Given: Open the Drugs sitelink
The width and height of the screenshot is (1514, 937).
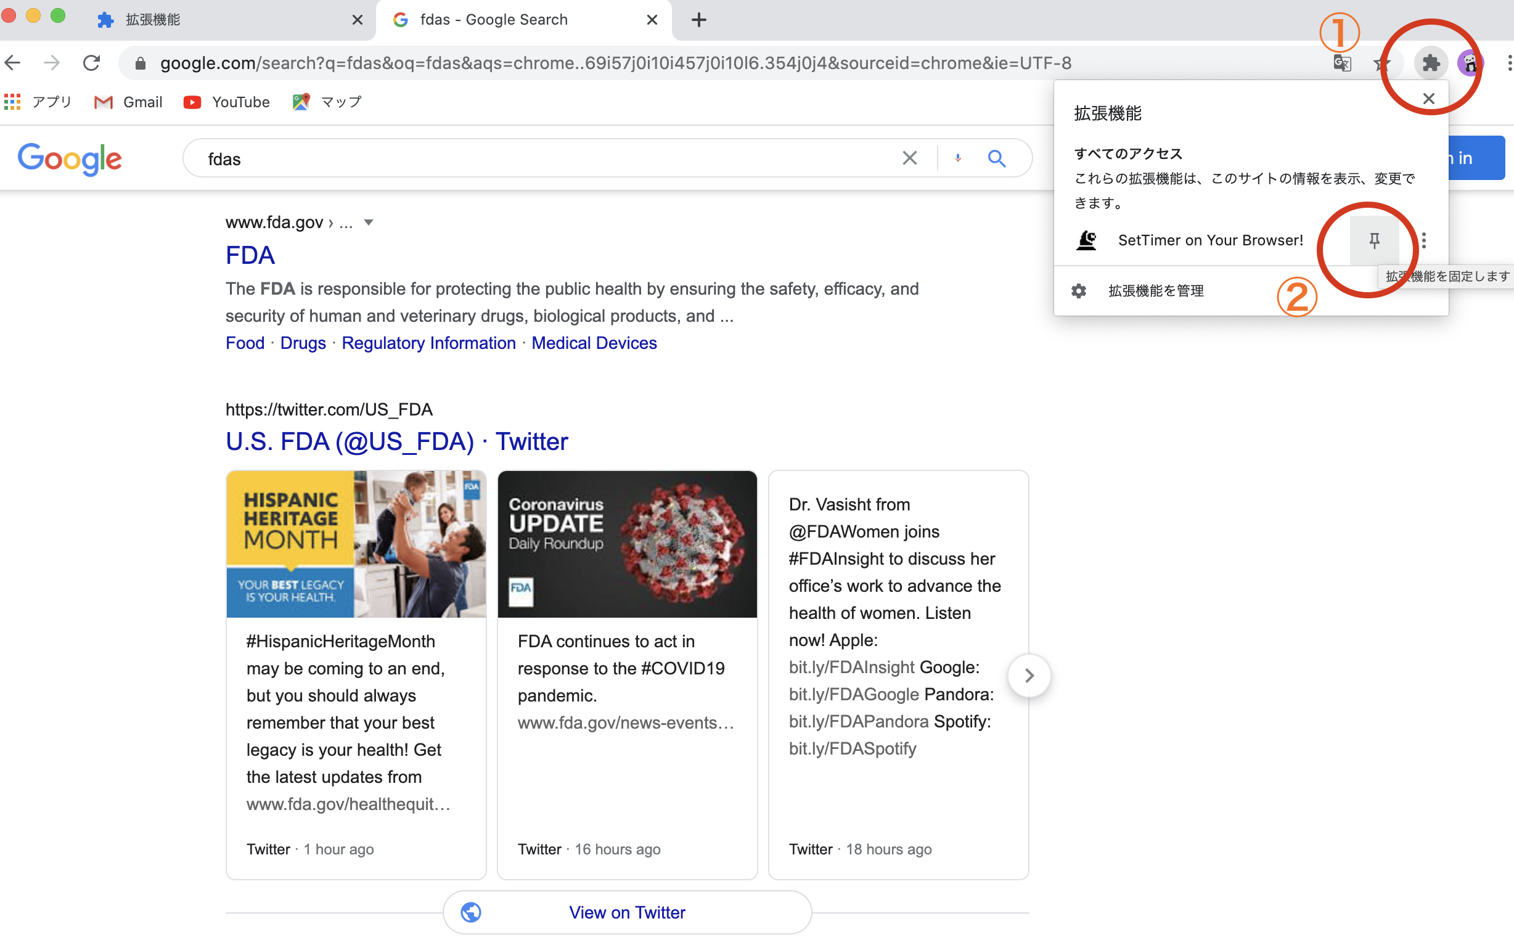Looking at the screenshot, I should (303, 343).
